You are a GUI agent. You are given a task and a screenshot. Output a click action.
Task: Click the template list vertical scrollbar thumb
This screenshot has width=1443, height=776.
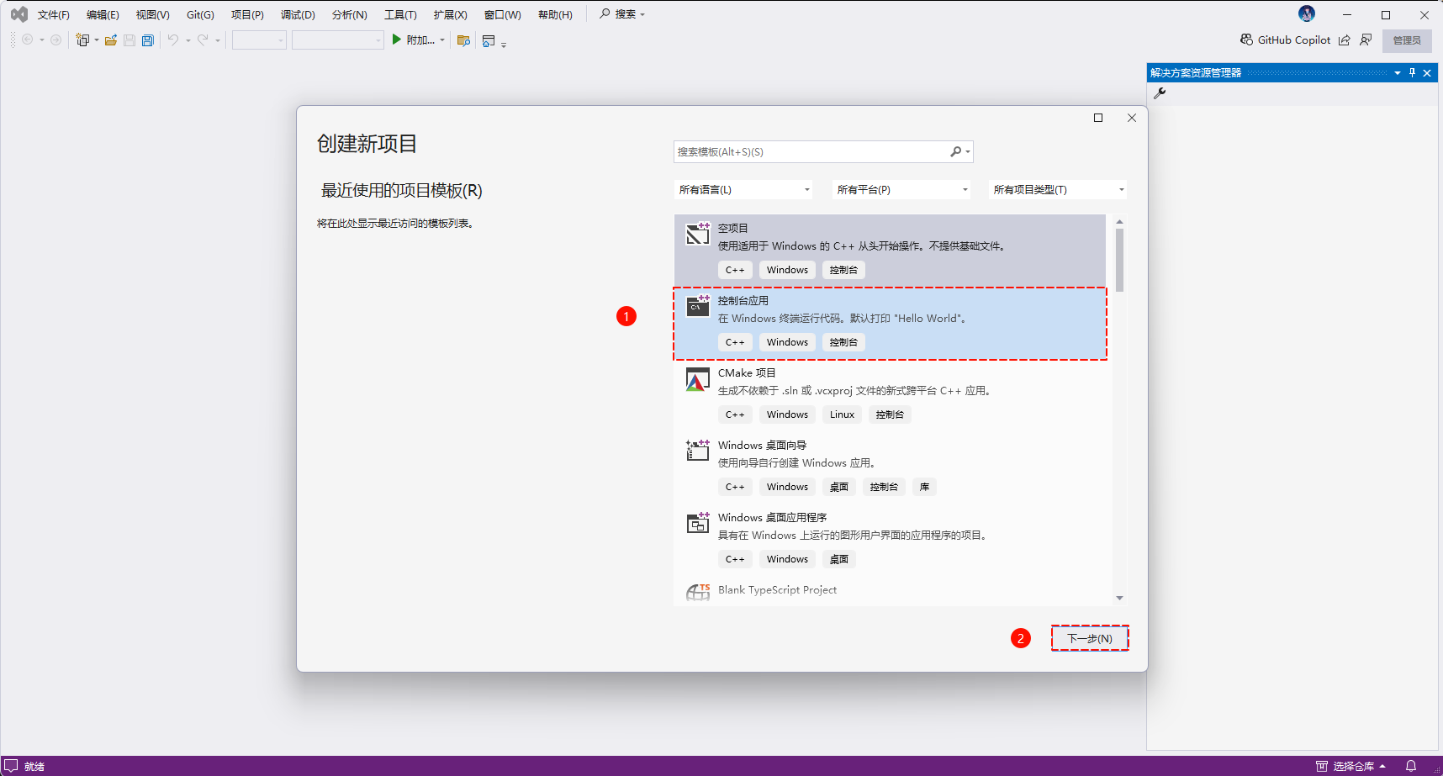pyautogui.click(x=1119, y=260)
